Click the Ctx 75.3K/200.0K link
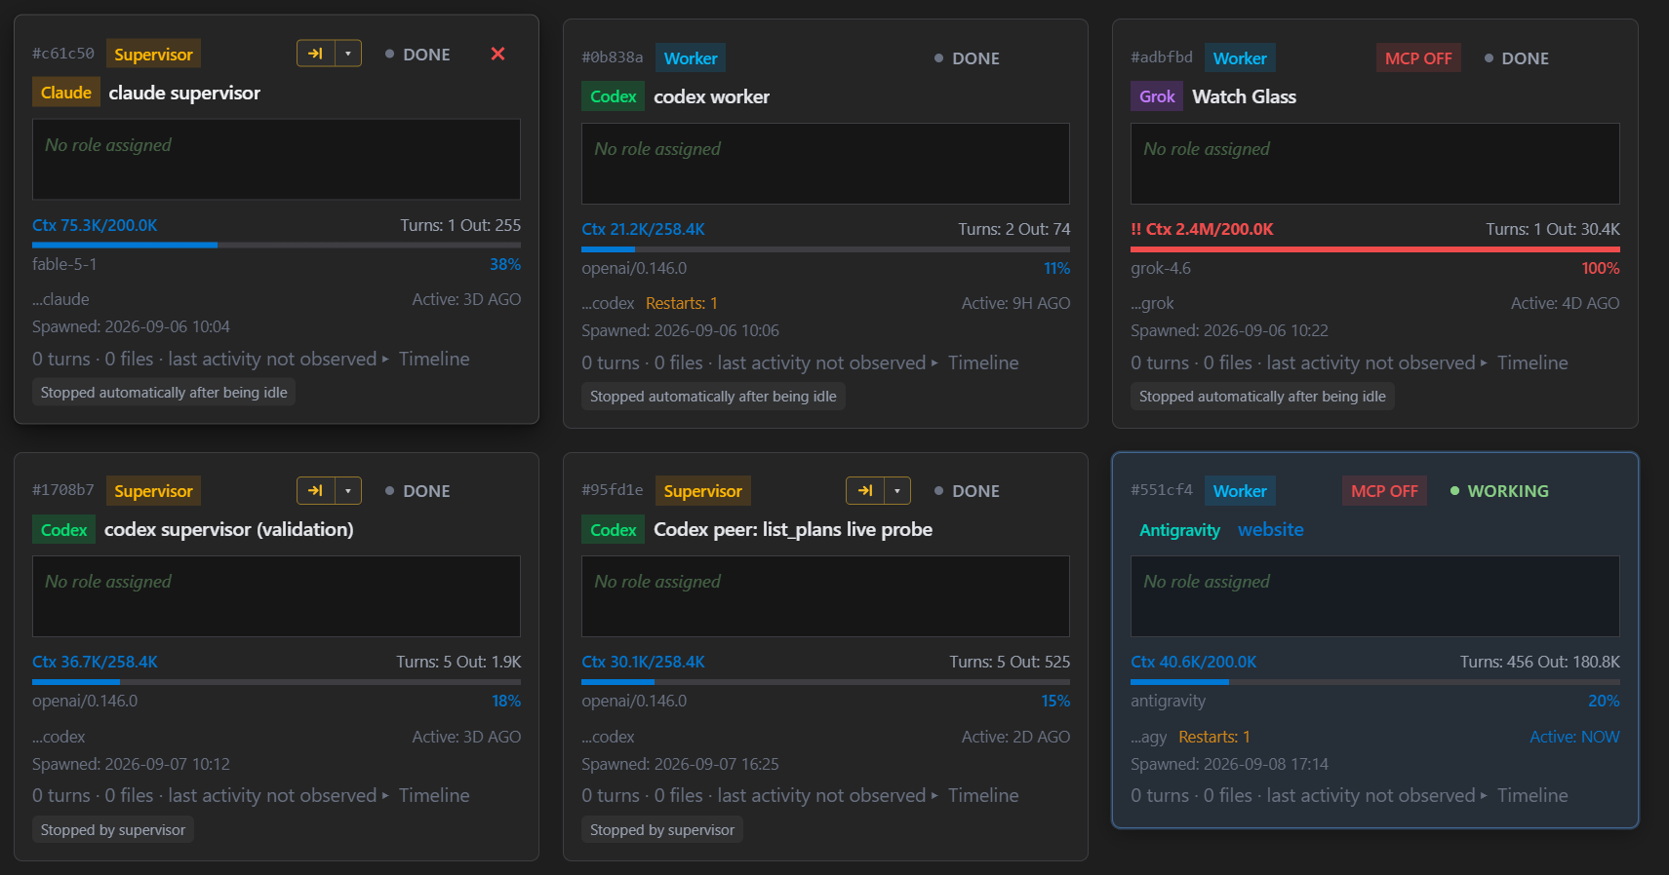 coord(95,225)
